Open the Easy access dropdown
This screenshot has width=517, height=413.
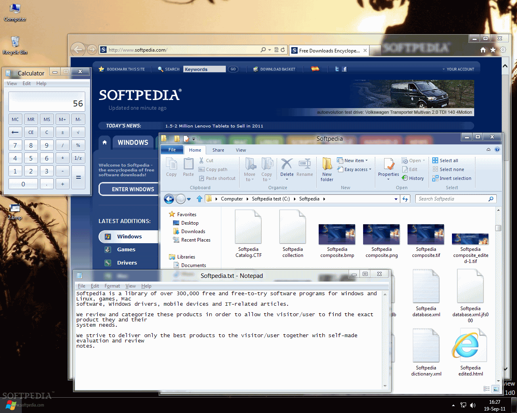coord(354,169)
